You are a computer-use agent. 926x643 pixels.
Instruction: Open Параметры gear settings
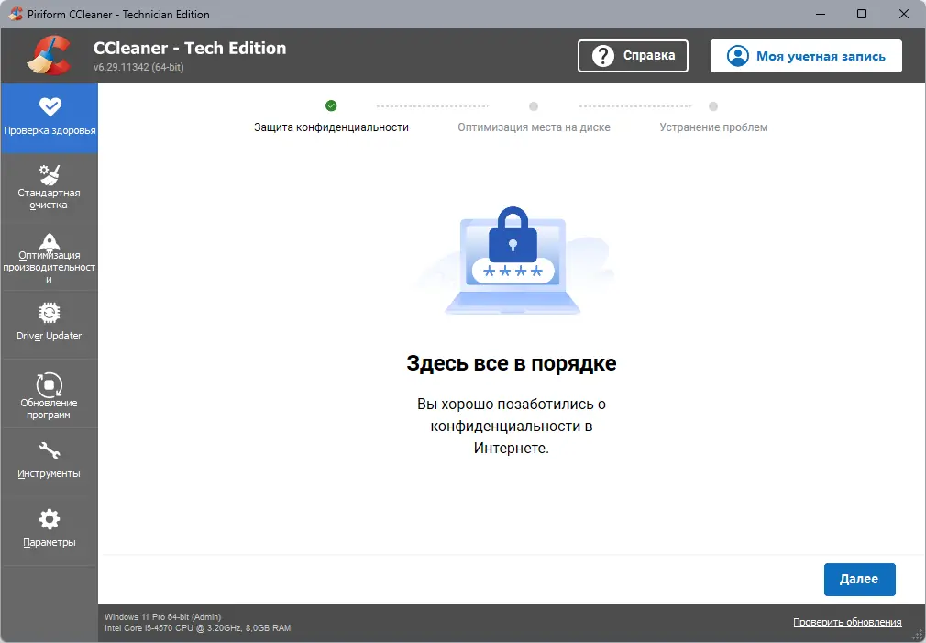pos(50,531)
